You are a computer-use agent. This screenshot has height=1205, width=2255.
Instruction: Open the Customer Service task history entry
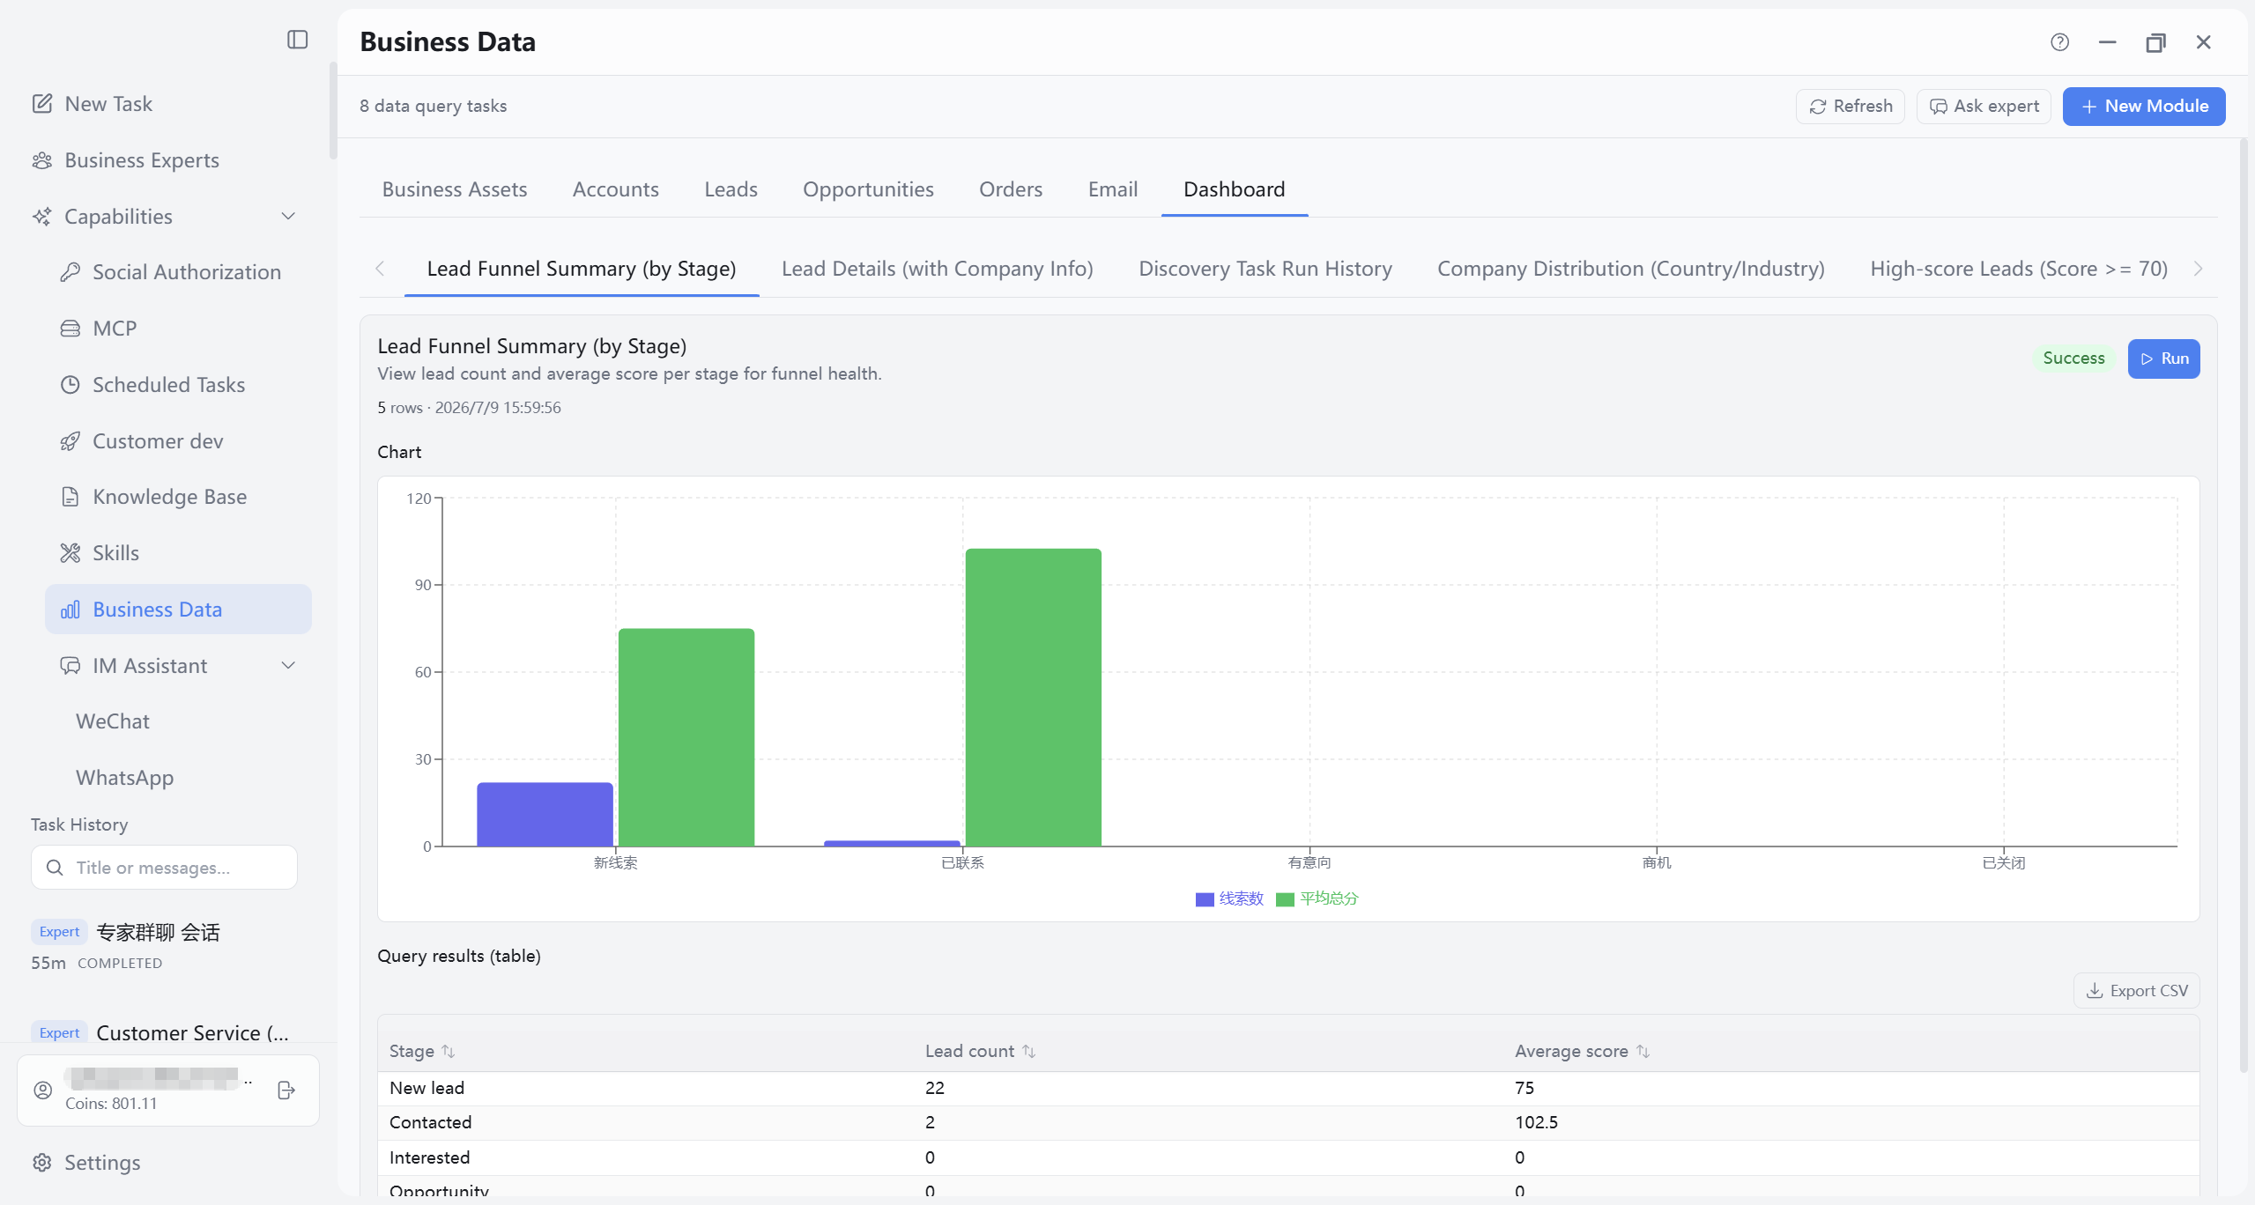(x=164, y=1032)
